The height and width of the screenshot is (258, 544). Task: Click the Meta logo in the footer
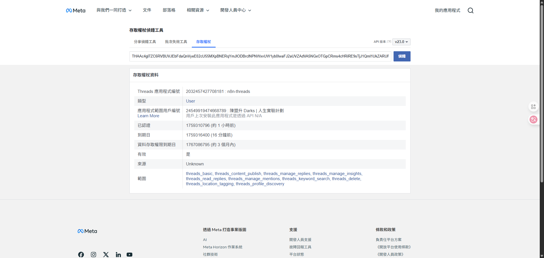pyautogui.click(x=87, y=231)
